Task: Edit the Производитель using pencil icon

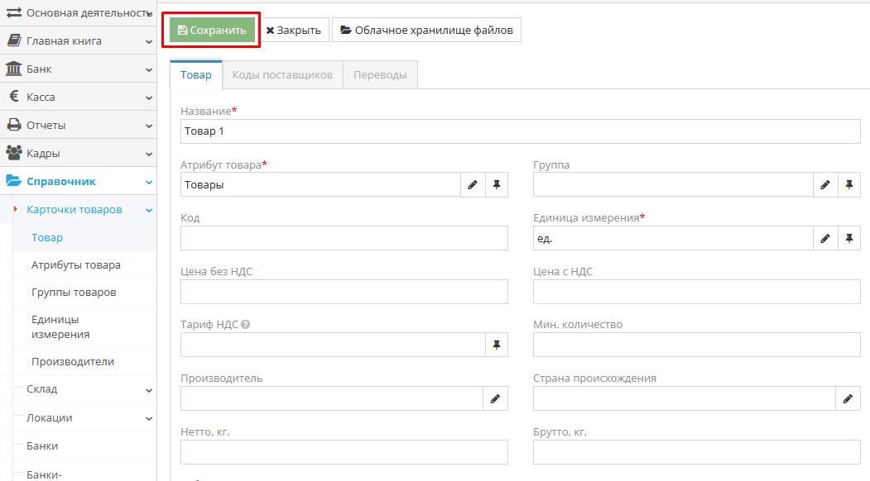Action: click(x=495, y=398)
